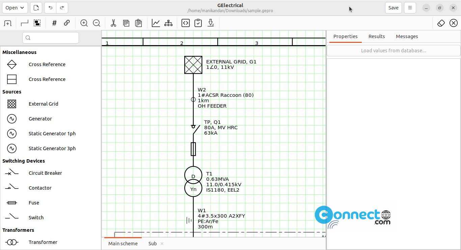
Task: Focus the component search field
Action: (51, 38)
